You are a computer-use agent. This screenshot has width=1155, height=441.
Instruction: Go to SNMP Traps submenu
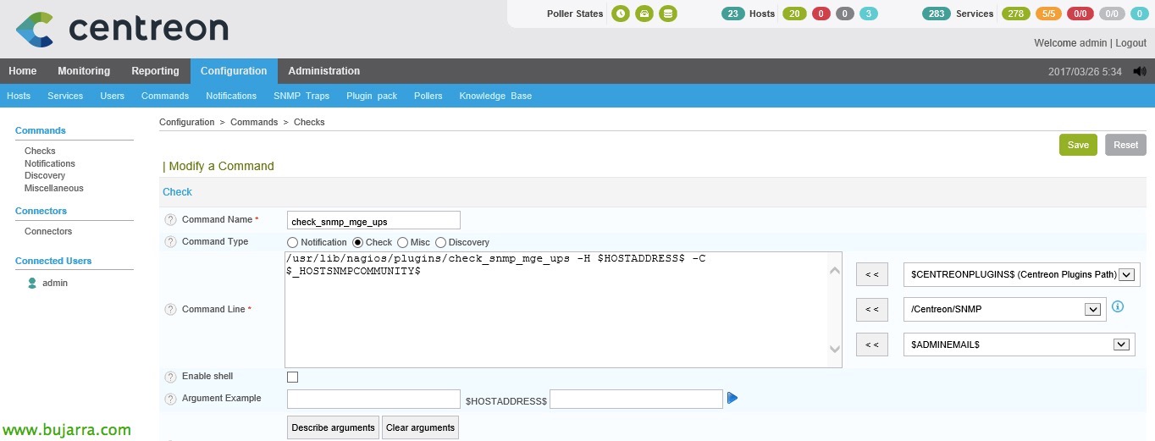pyautogui.click(x=301, y=96)
